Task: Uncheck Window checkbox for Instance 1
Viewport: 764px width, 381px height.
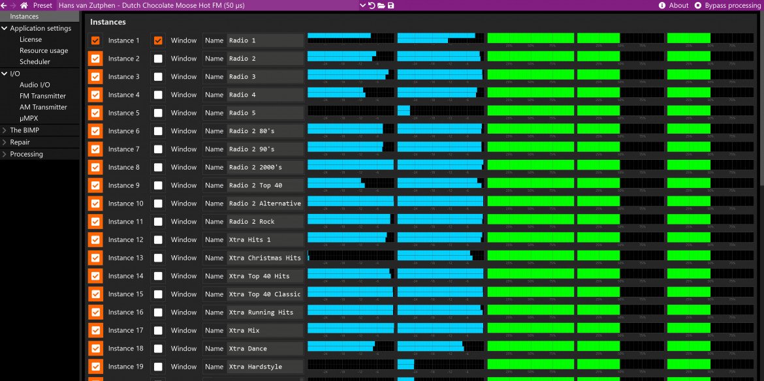Action: 158,40
